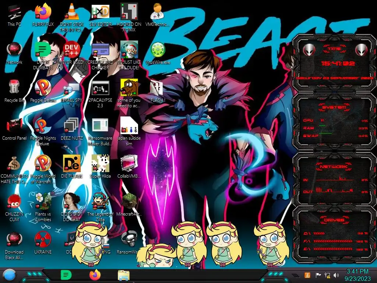Click the Java tray icon
The image size is (377, 283).
307,275
